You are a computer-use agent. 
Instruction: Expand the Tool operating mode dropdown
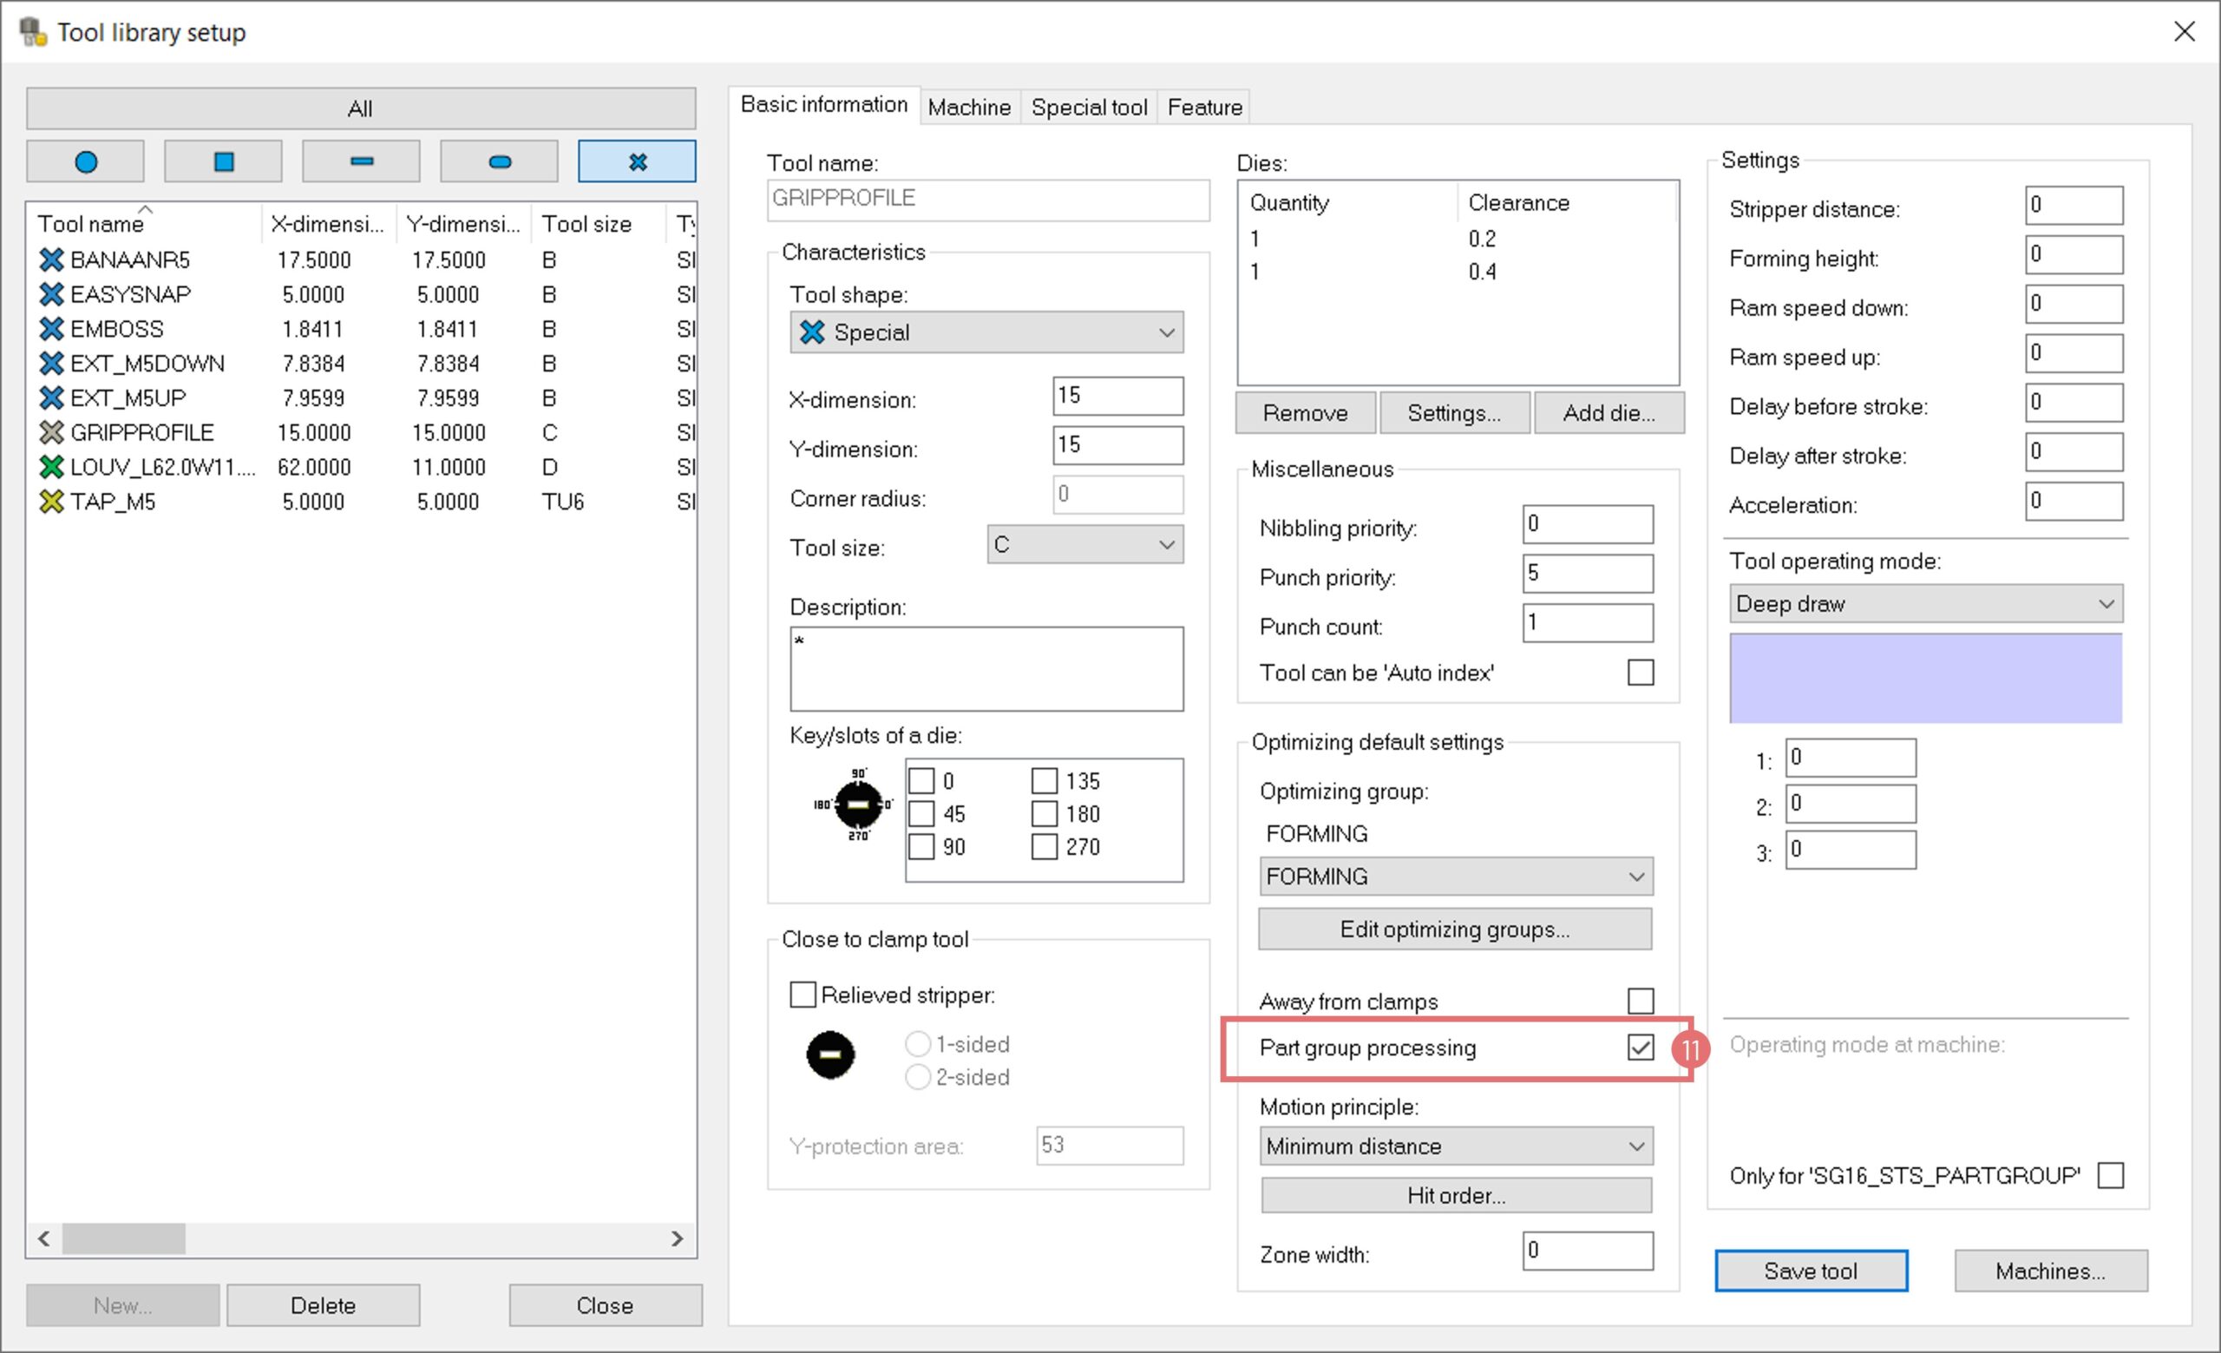click(x=1925, y=604)
